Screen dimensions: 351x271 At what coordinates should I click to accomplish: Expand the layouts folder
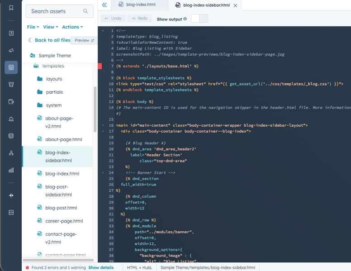[49, 79]
